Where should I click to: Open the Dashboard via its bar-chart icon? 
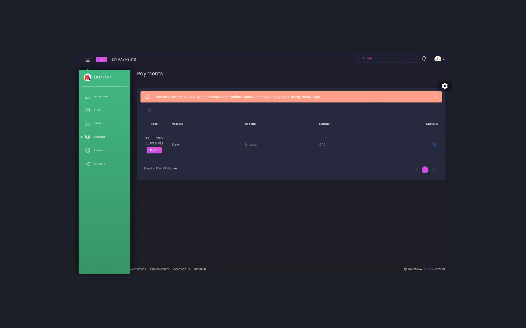tap(87, 96)
